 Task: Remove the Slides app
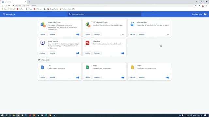[x=142, y=78]
